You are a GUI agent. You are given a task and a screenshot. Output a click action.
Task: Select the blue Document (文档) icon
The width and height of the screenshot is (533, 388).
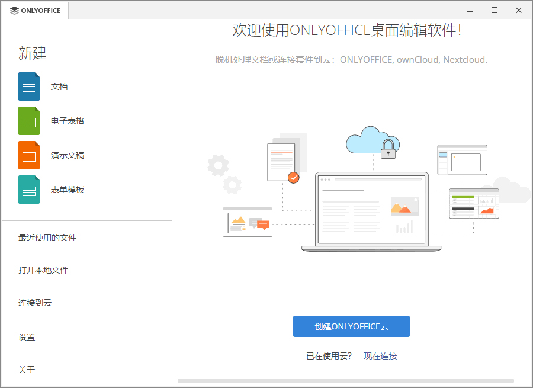coord(28,86)
